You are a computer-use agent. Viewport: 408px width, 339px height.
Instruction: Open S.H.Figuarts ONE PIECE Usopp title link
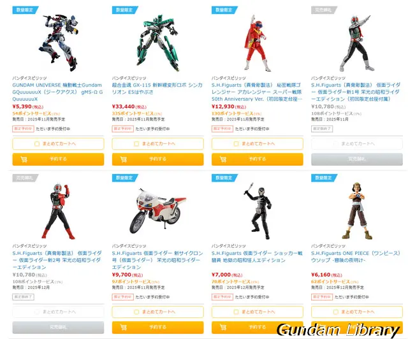tap(356, 257)
